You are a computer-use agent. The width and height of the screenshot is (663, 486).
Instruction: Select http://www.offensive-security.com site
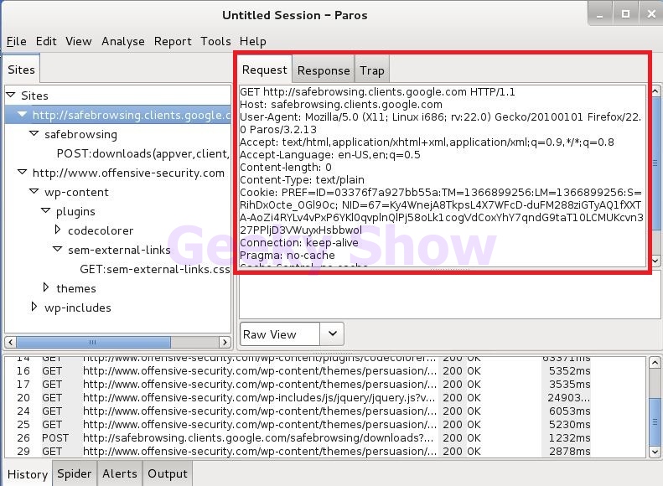[x=128, y=173]
